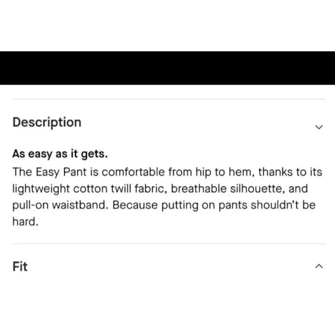Click the empty space in the Fit header row

(x=171, y=266)
